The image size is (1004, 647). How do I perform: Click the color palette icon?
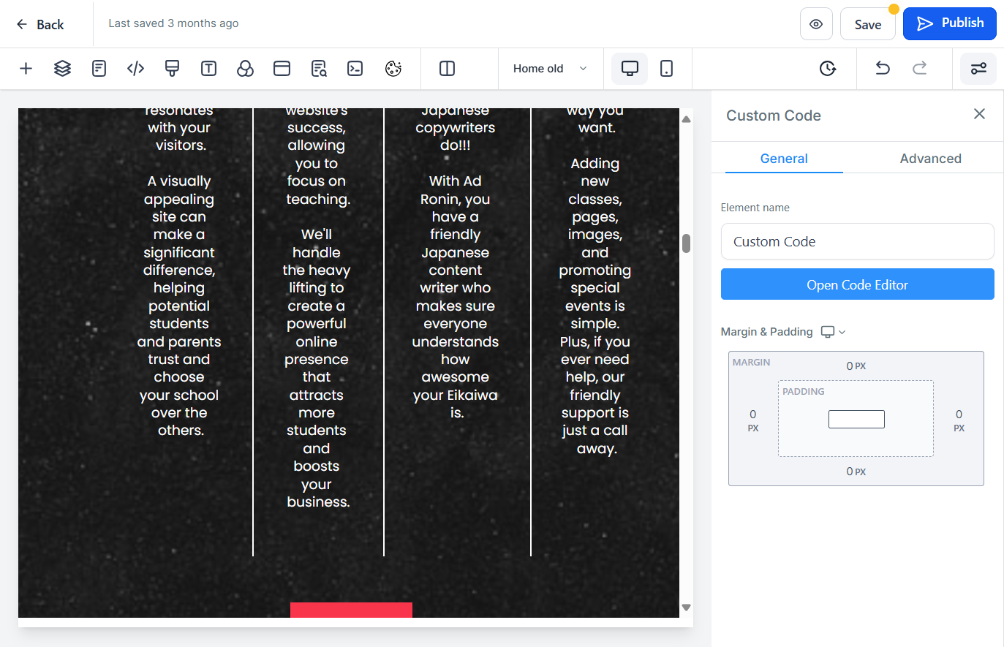[393, 69]
